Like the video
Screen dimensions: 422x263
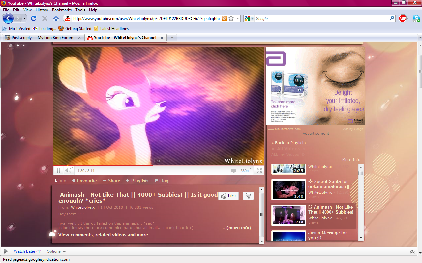(228, 196)
